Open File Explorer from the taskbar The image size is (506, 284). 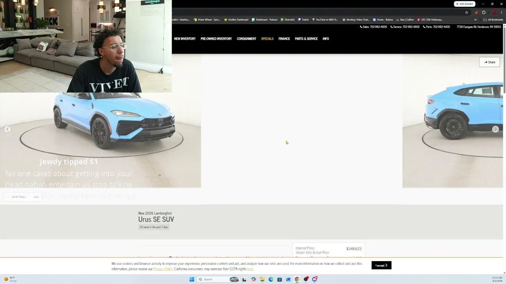[x=262, y=279]
